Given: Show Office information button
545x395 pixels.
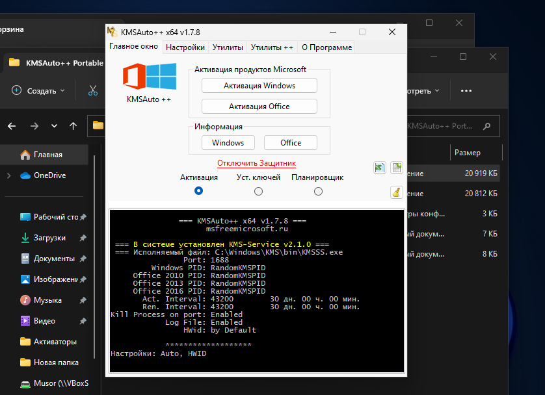Looking at the screenshot, I should coord(291,143).
